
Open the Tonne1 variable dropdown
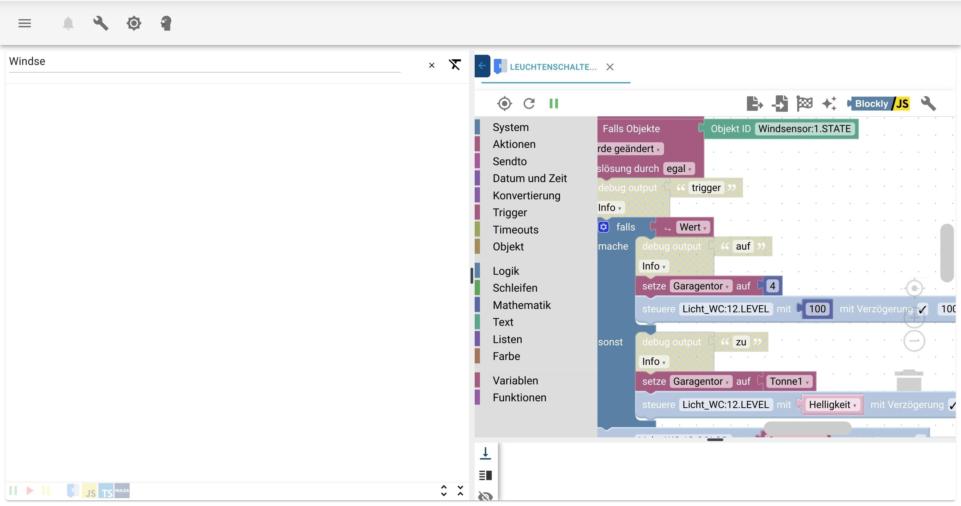789,382
